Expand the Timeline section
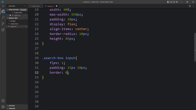Image resolution: width=196 pixels, height=110 pixels. 12,108
